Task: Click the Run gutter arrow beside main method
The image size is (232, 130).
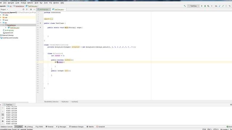Action: pyautogui.click(x=40, y=27)
